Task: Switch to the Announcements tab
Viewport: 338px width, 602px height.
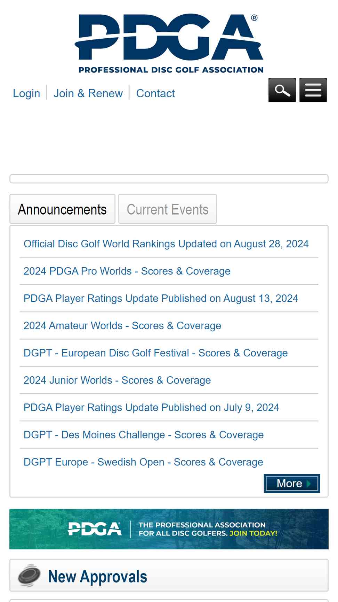Action: [x=62, y=209]
